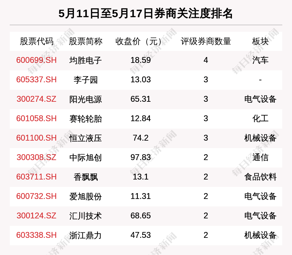Select the 股票简称 column header
This screenshot has height=255, width=292.
85,41
